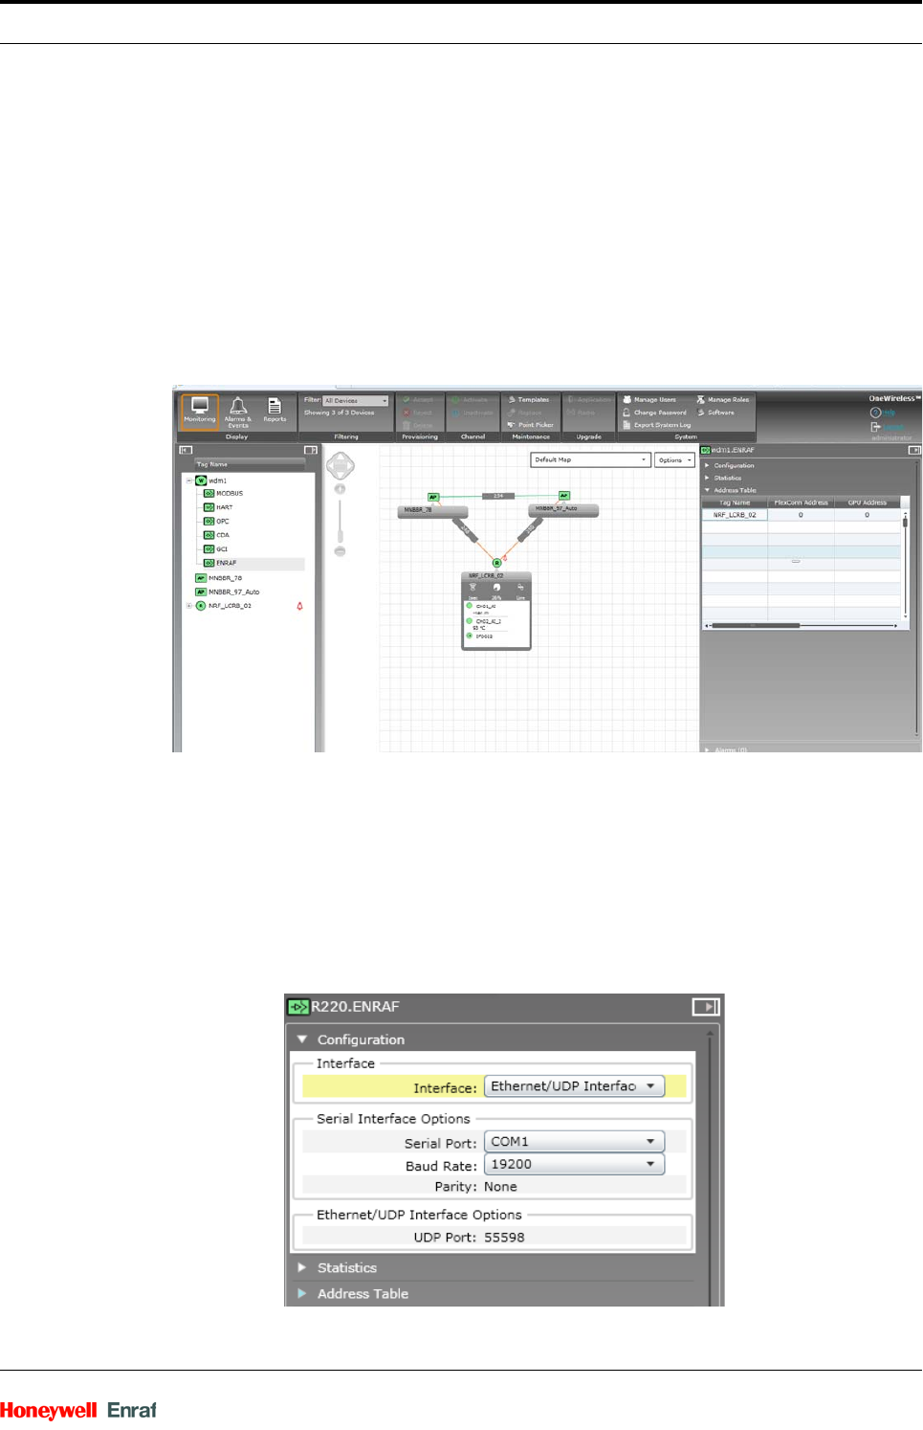The image size is (923, 1430).
Task: Click the FlexConn Address column header
Action: pyautogui.click(x=801, y=503)
